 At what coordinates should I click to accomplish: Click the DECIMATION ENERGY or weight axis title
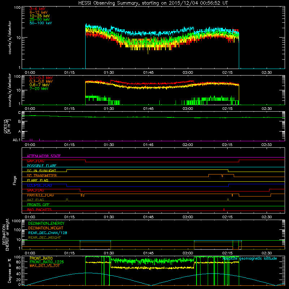[x=5, y=235]
